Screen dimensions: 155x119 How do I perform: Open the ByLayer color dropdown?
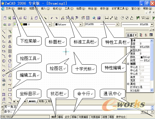81,24
